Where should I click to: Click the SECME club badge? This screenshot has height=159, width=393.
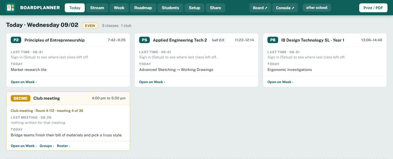click(x=21, y=98)
